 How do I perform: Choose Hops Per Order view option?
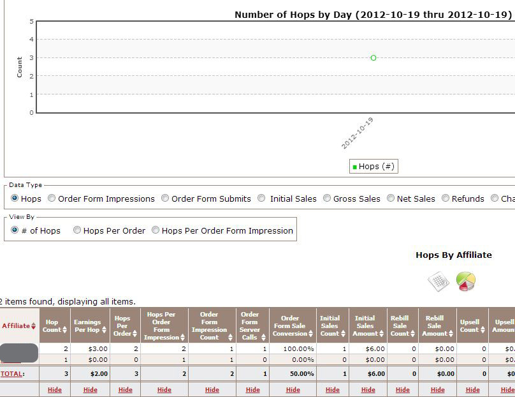pos(77,230)
